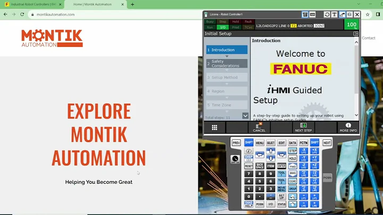383x215 pixels.
Task: Switch to Home | Montik Automation browser tab
Action: [x=95, y=4]
